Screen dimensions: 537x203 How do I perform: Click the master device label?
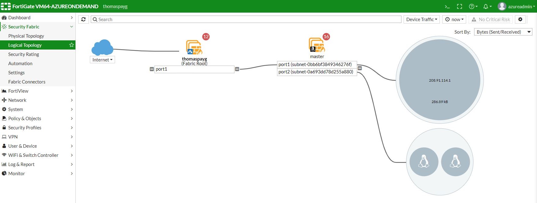pyautogui.click(x=317, y=57)
